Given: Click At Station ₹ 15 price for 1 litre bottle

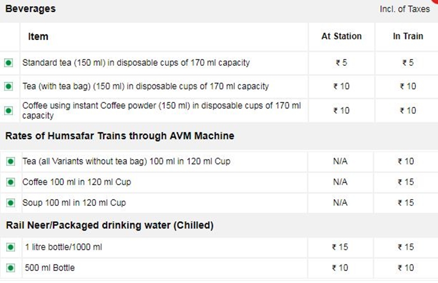Looking at the screenshot, I should click(x=340, y=247).
